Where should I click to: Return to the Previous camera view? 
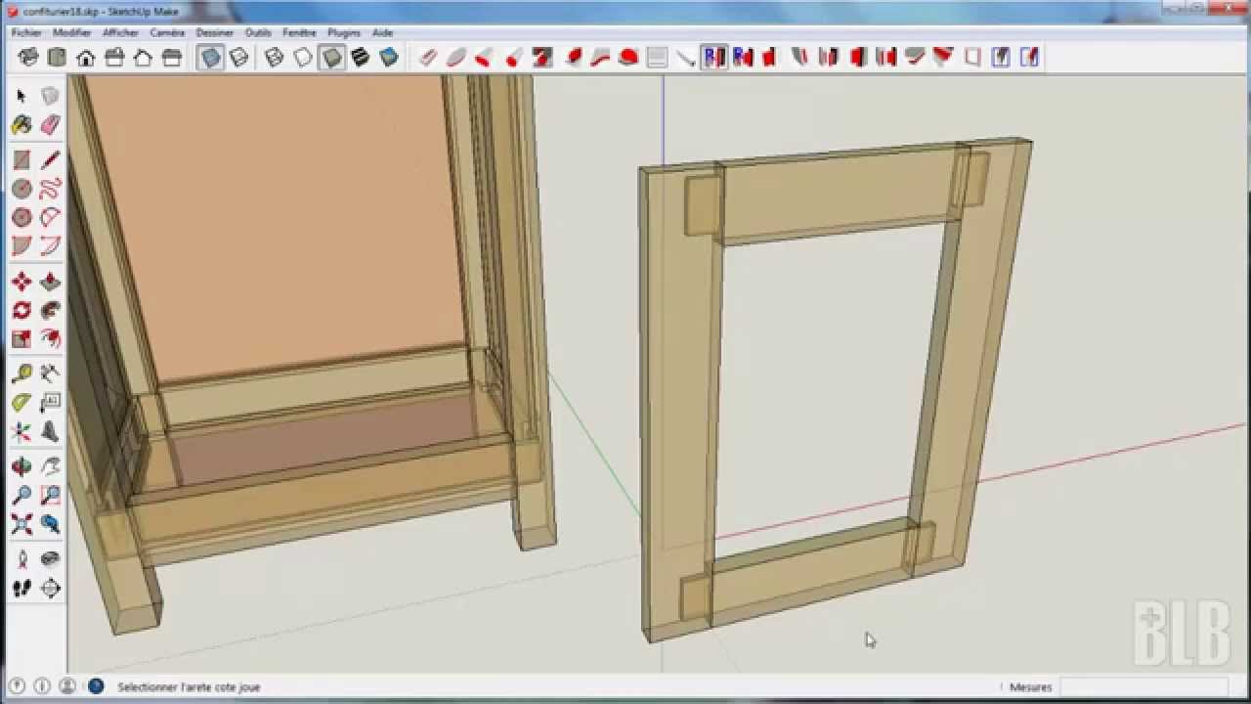tap(50, 524)
